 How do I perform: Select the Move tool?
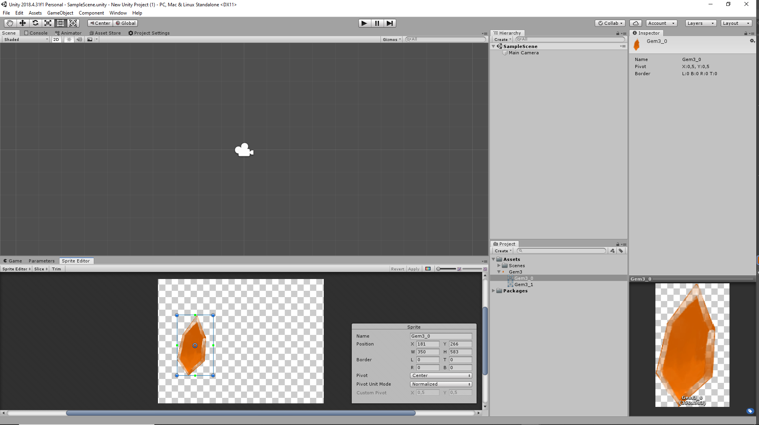22,23
